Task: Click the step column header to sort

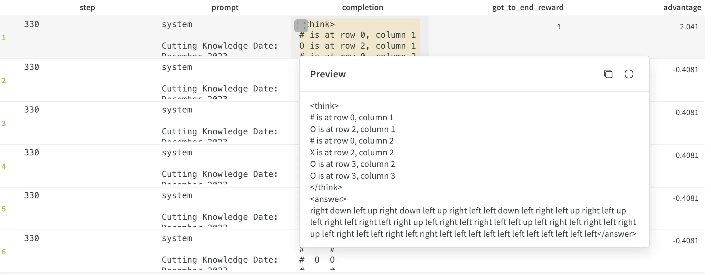Action: [87, 7]
